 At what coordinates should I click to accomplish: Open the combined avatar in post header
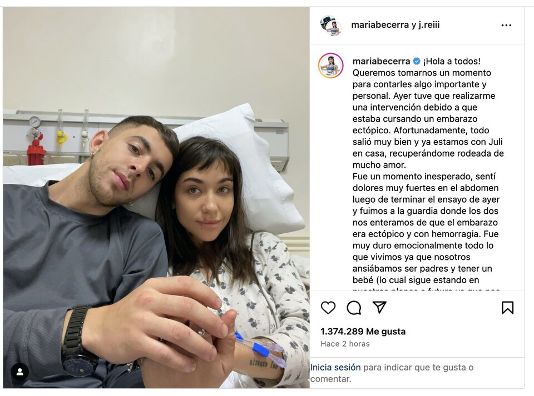[330, 25]
